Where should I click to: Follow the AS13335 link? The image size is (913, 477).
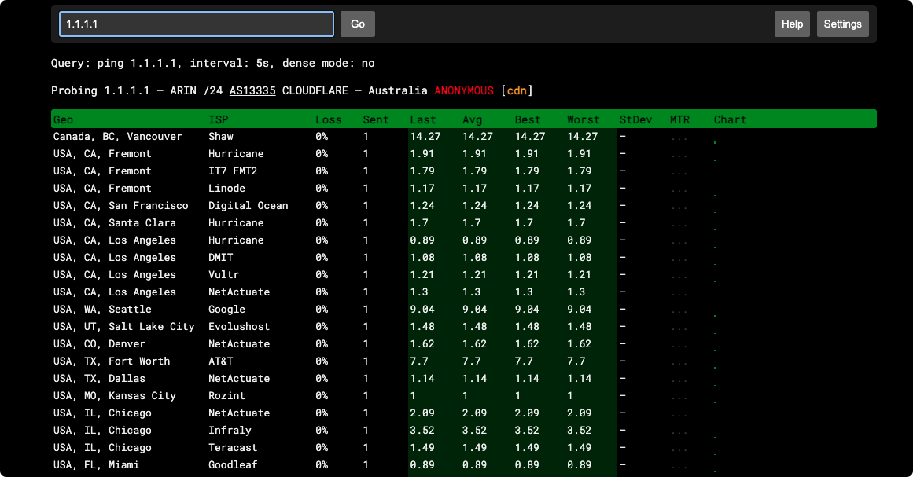[x=252, y=90]
